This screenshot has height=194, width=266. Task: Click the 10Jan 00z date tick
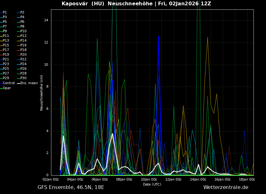[x=149, y=180]
